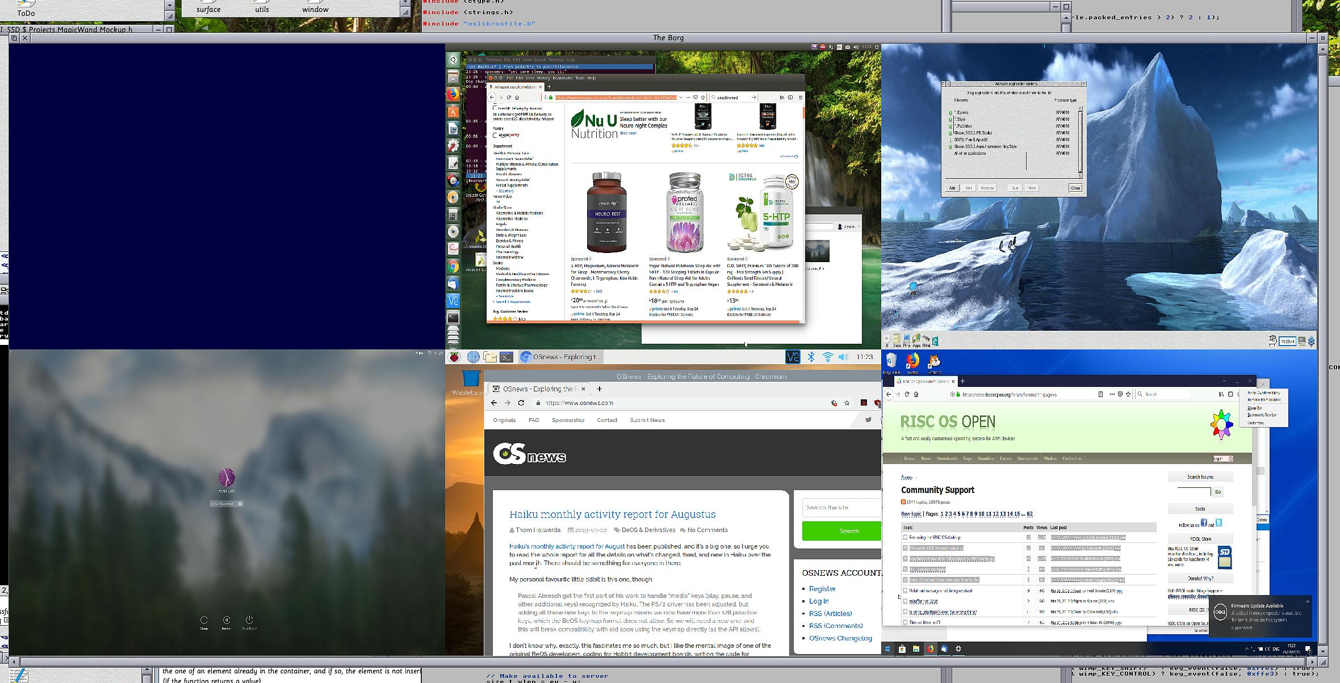Expand the Amazon URL bar history dropdown
Screen dimensions: 1340x683
(x=681, y=98)
